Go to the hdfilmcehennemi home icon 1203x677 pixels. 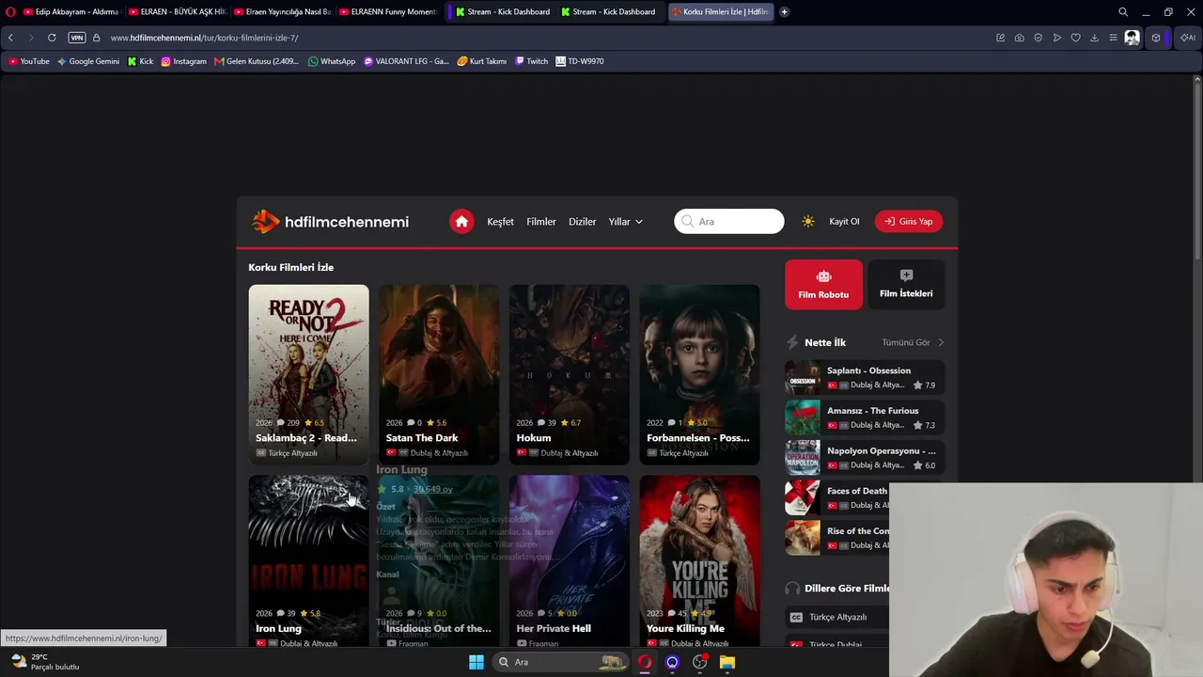(x=461, y=222)
